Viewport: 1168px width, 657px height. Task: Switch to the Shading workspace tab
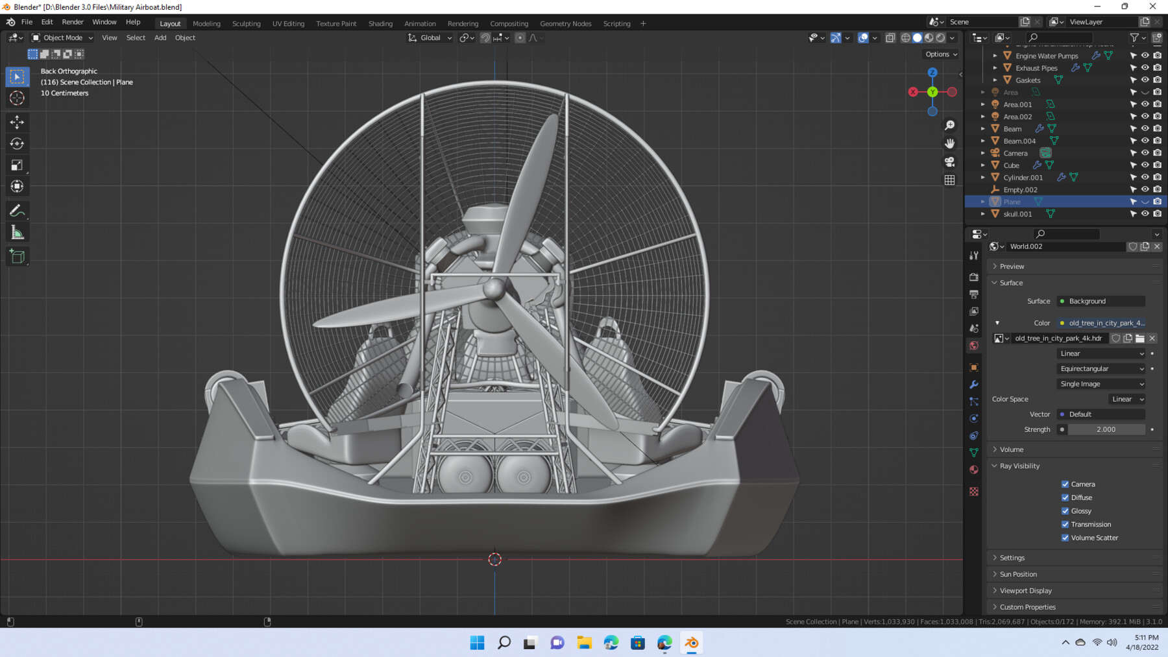click(380, 23)
